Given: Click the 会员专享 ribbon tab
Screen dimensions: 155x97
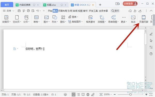Looking at the screenshot, I should (x=103, y=11).
